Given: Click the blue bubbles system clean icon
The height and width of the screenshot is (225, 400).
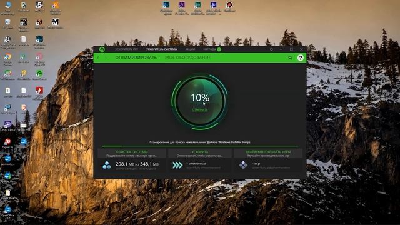Looking at the screenshot, I should tap(107, 165).
